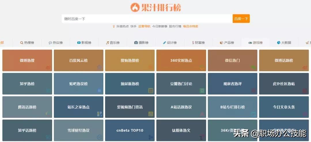This screenshot has width=311, height=142.
Task: Open the 百度风云榜 card
Action: point(79,60)
